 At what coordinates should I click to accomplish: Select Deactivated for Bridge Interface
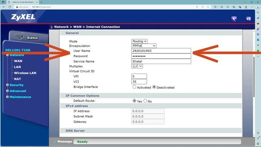coord(154,87)
